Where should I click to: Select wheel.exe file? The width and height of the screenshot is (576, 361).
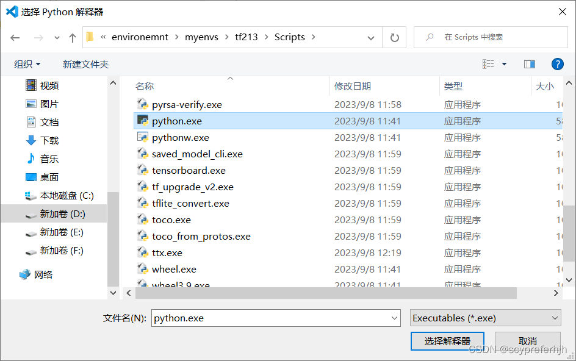[x=174, y=269]
